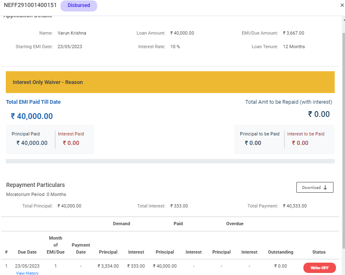Click the vertical scrollbar on the right
This screenshot has width=345, height=275.
point(343,124)
